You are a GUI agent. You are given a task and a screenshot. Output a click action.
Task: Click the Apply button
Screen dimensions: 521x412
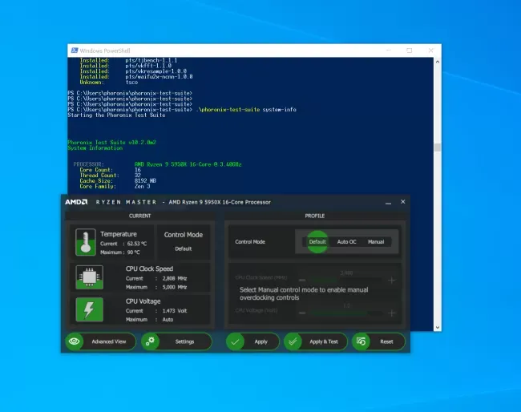tap(252, 341)
